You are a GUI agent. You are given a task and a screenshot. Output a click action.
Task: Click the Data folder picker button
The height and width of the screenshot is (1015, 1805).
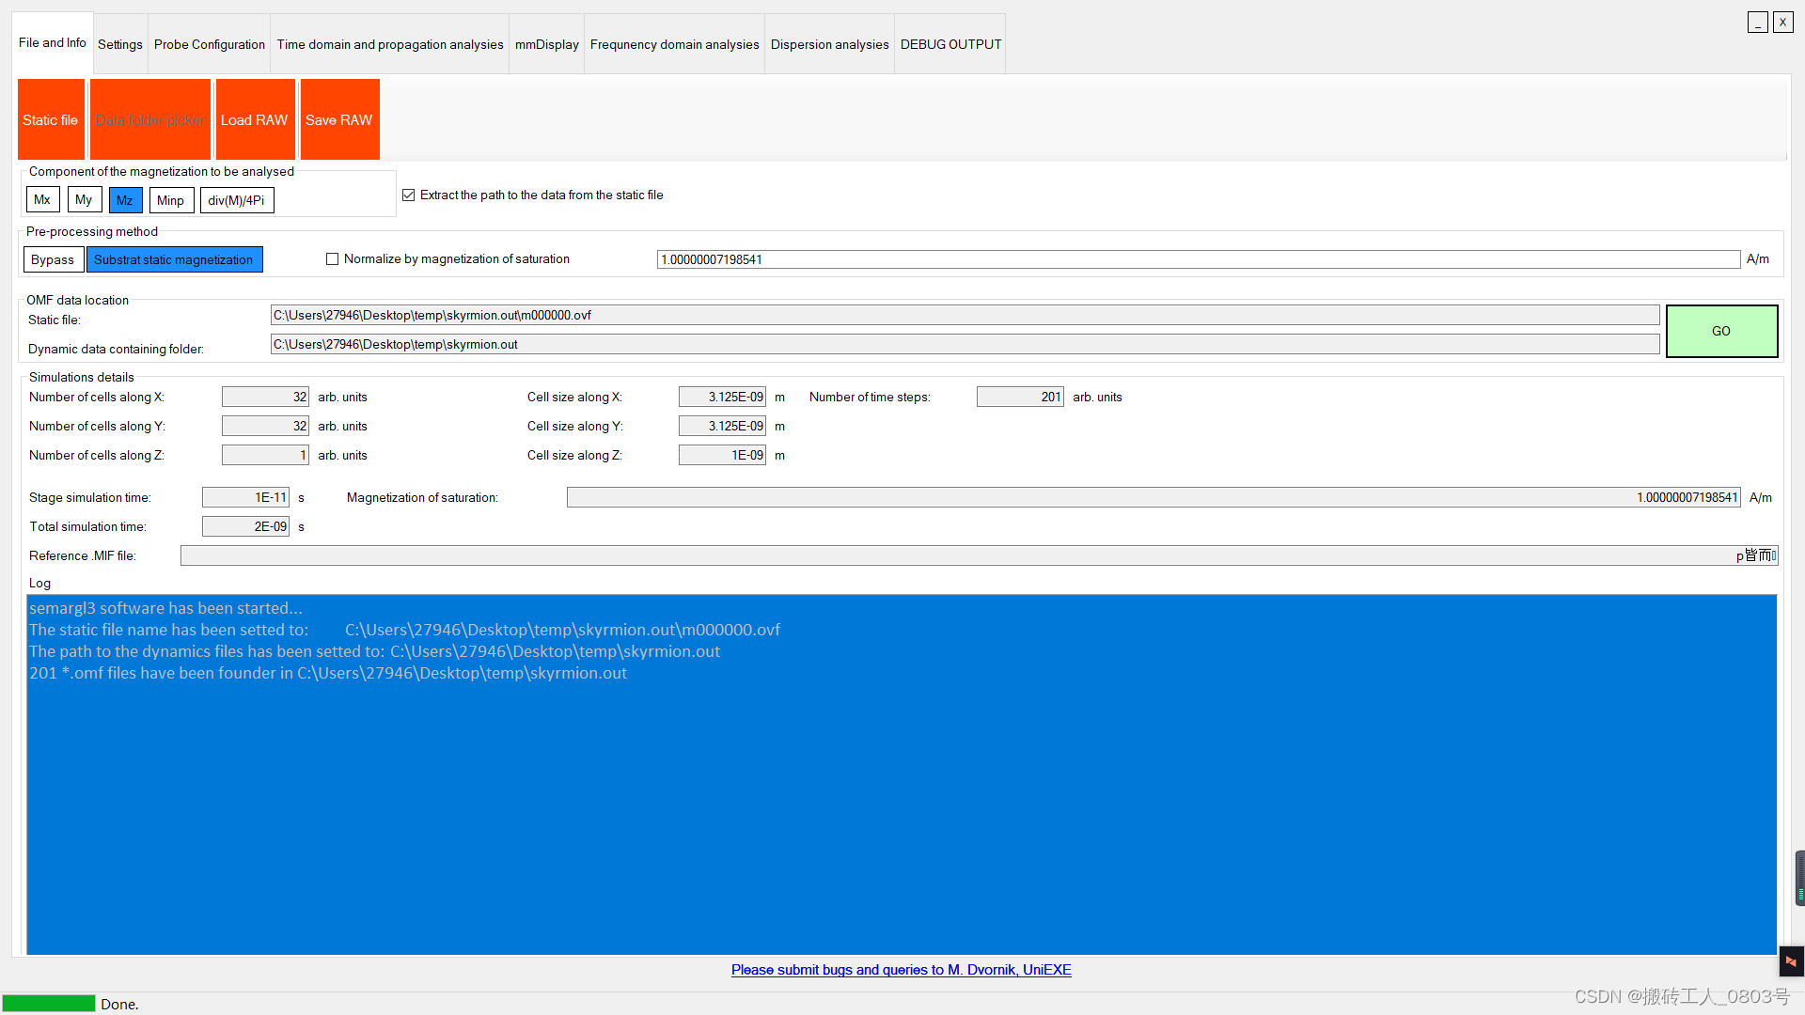pyautogui.click(x=150, y=119)
